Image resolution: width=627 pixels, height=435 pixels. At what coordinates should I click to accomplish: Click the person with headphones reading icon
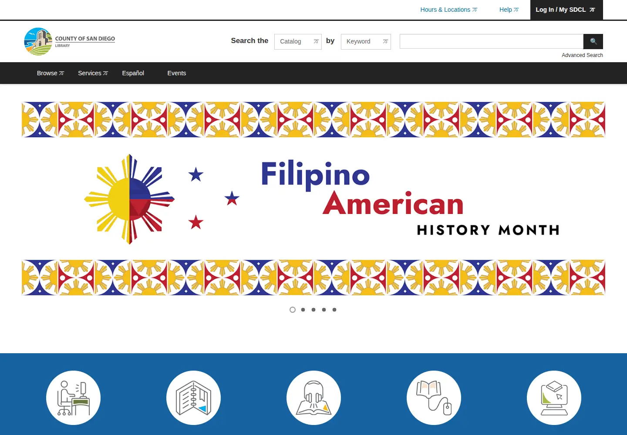click(313, 398)
